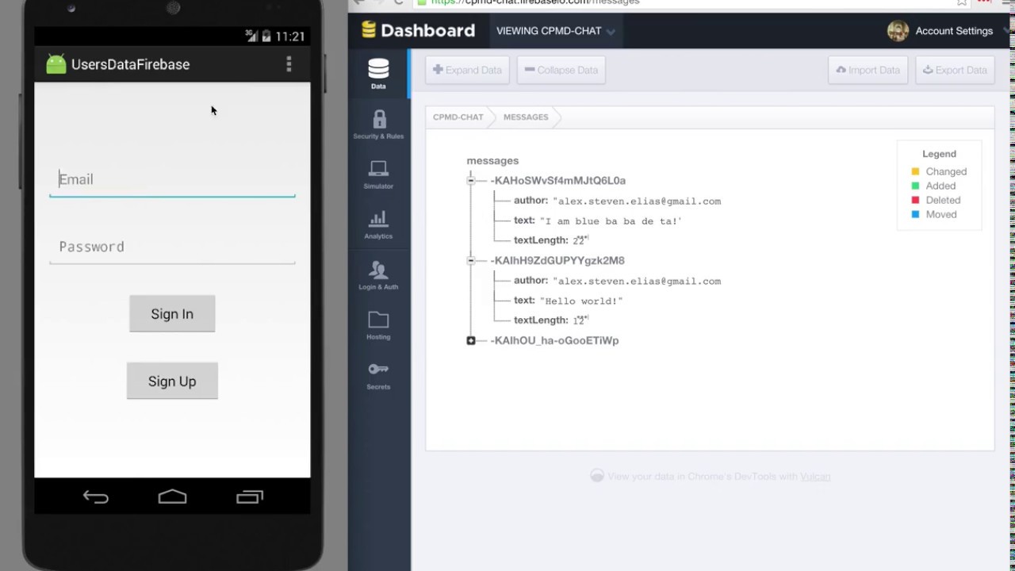This screenshot has height=571, width=1015.
Task: Click text value "I am blue ba ba de ta!"
Action: pos(611,221)
